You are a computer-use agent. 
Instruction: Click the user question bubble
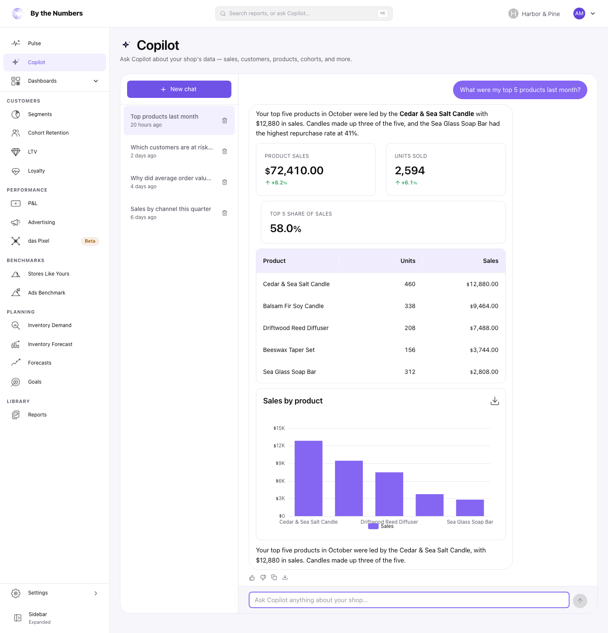(520, 90)
